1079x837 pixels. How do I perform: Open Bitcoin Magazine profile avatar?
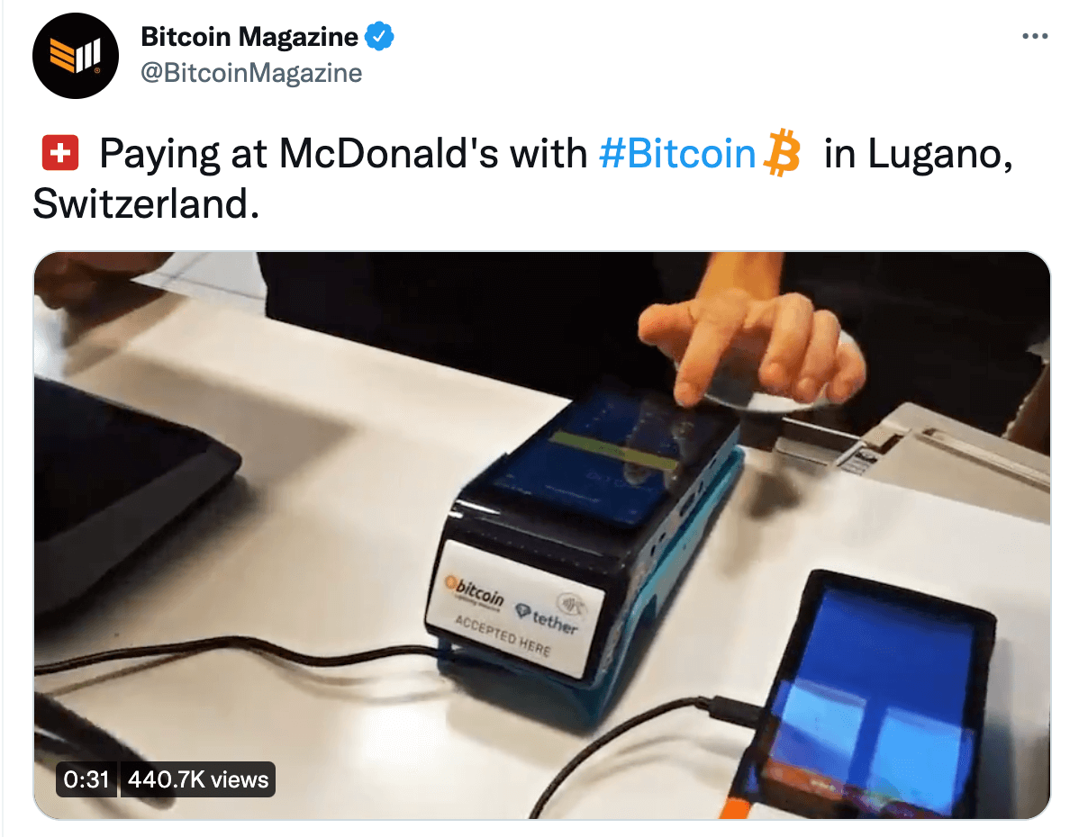pos(75,56)
